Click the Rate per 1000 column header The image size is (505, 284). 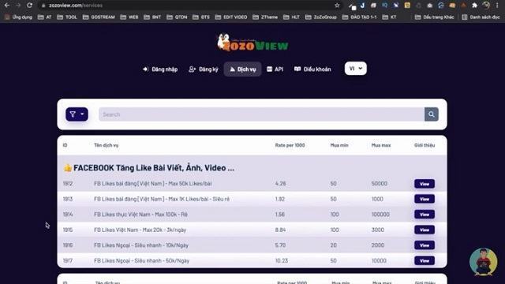290,145
